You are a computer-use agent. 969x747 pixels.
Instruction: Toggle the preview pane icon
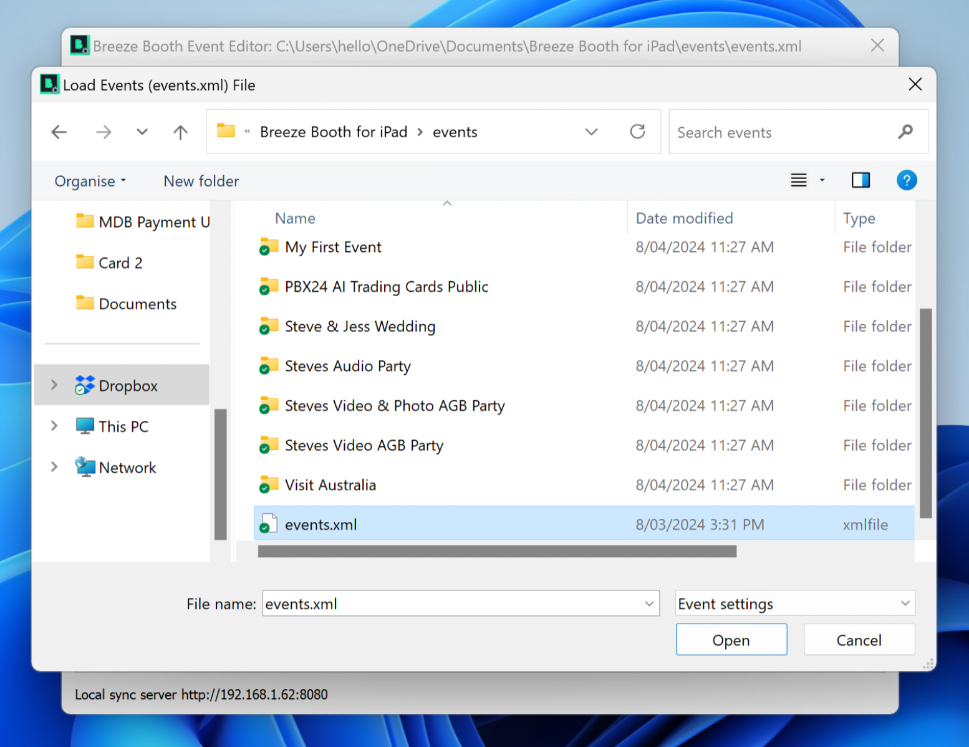861,180
